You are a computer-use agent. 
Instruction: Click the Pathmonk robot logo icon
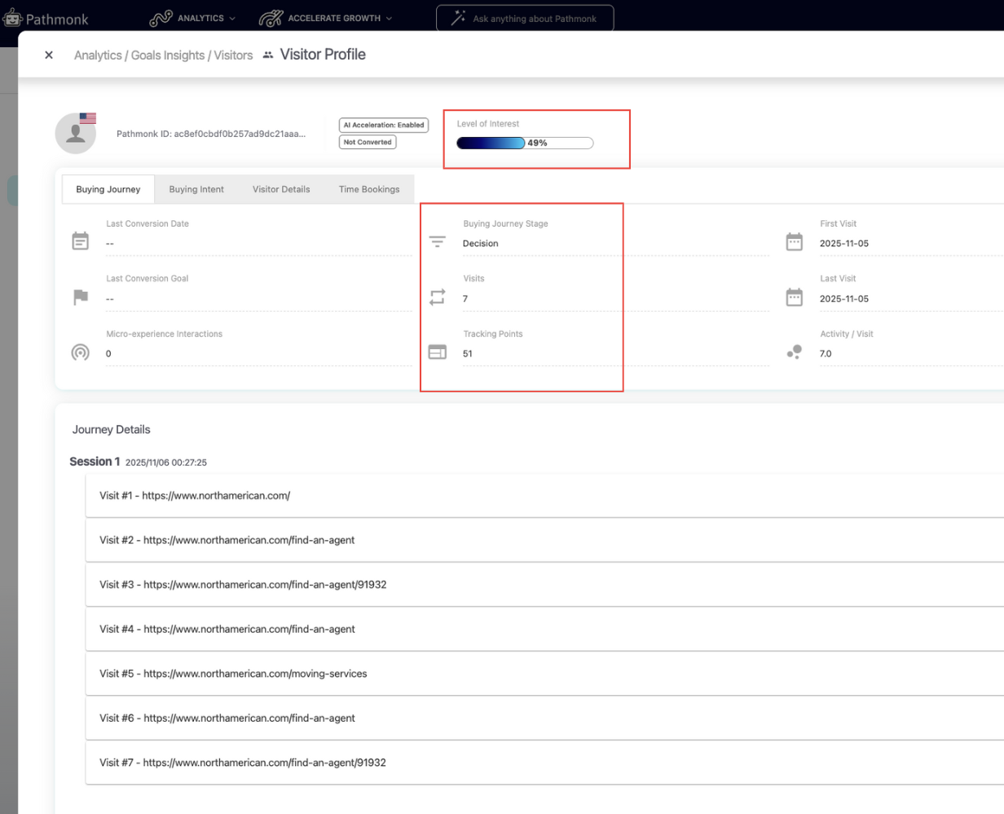(x=12, y=18)
